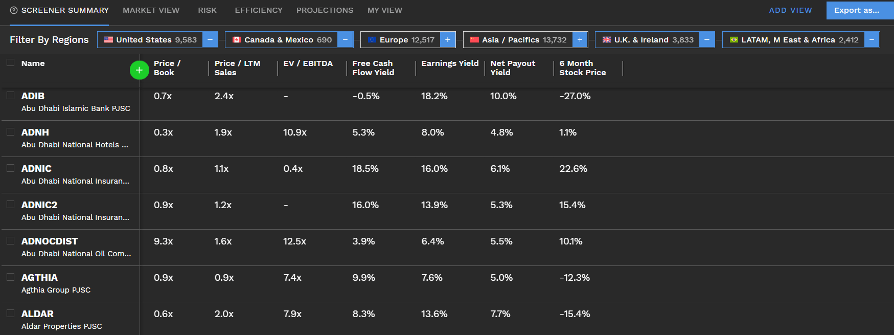Click the Asia / Pacifics flag icon
894x335 pixels.
(474, 40)
